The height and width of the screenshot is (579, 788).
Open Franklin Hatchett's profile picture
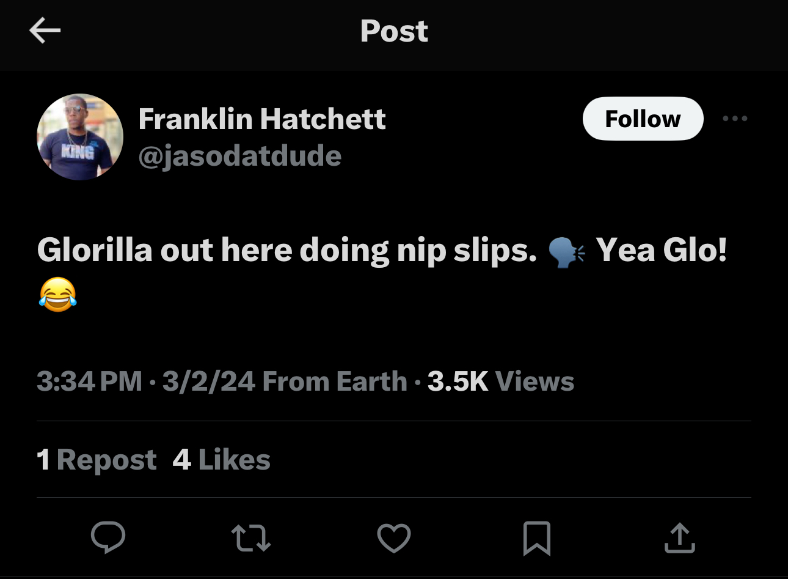[x=79, y=136]
